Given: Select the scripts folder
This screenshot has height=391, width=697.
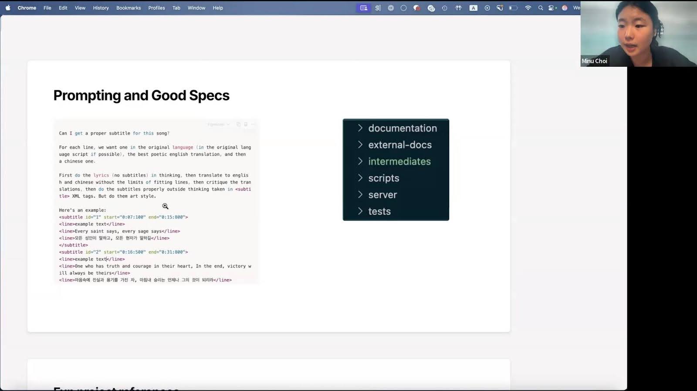Looking at the screenshot, I should [383, 178].
